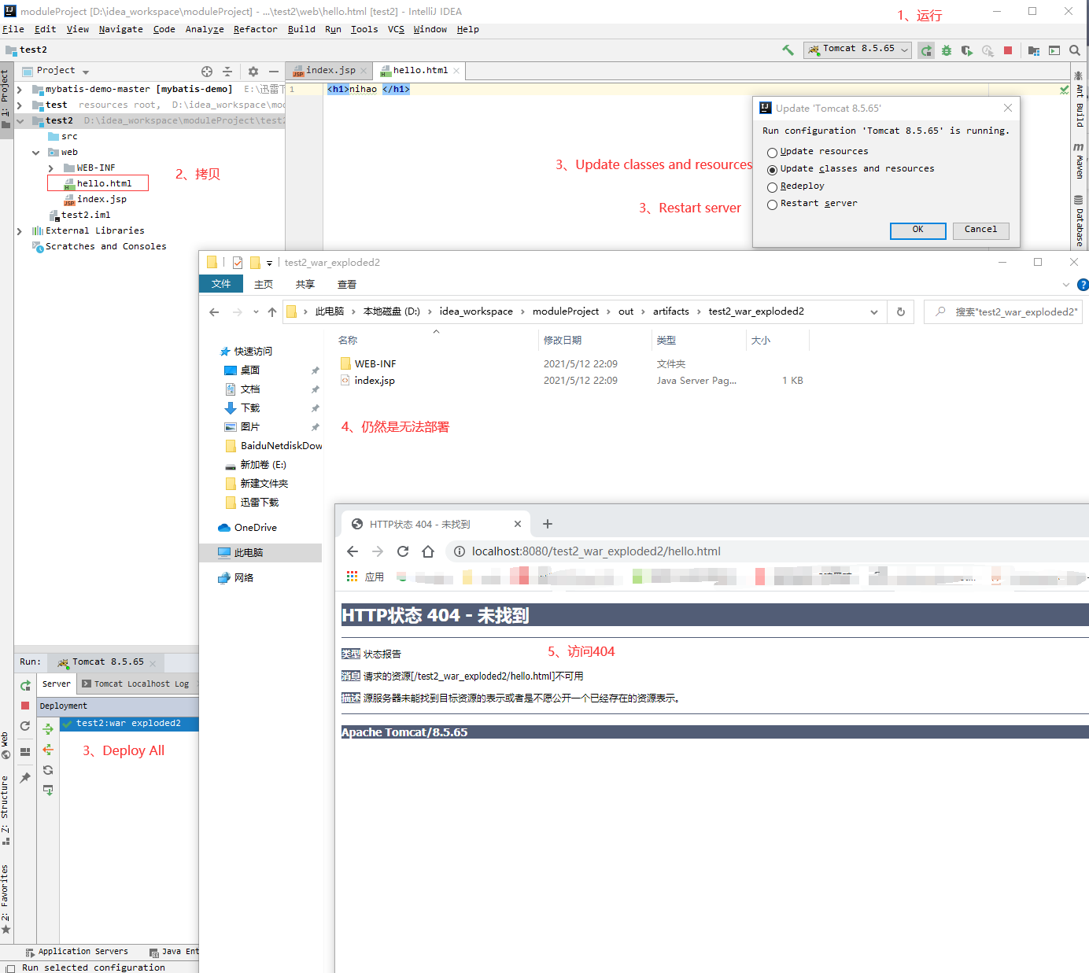
Task: Open the browser home page
Action: pos(428,551)
